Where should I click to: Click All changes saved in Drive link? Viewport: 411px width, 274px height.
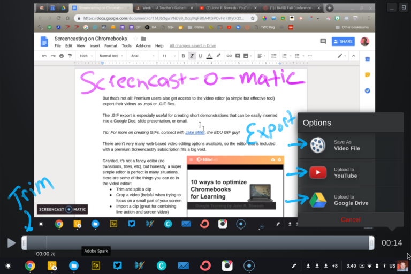pyautogui.click(x=193, y=46)
